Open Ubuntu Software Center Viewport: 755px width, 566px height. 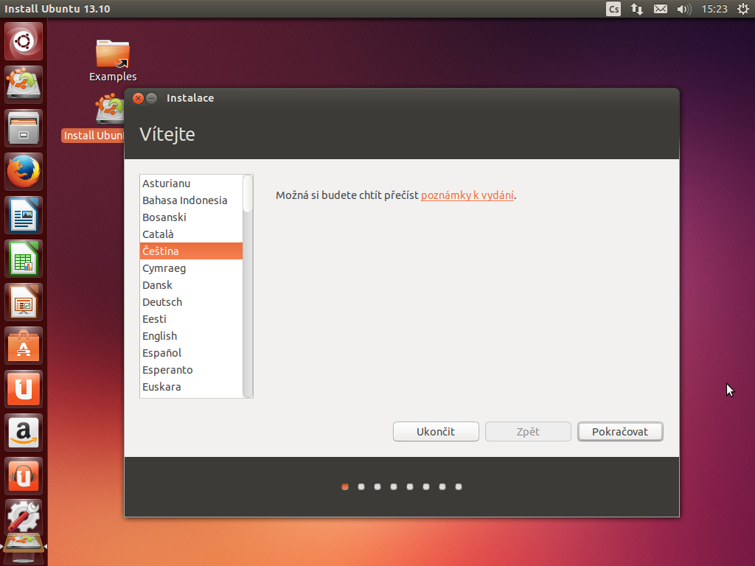(x=23, y=346)
